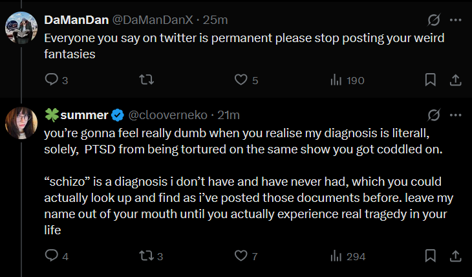Open @clooverneko handle link
Screen dimensions: 472x277
(x=167, y=115)
